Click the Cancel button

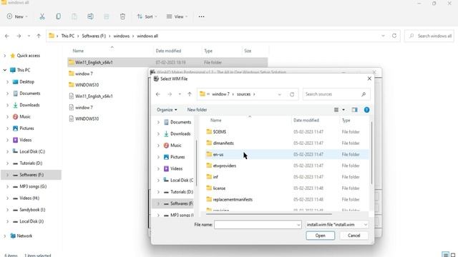coord(354,236)
